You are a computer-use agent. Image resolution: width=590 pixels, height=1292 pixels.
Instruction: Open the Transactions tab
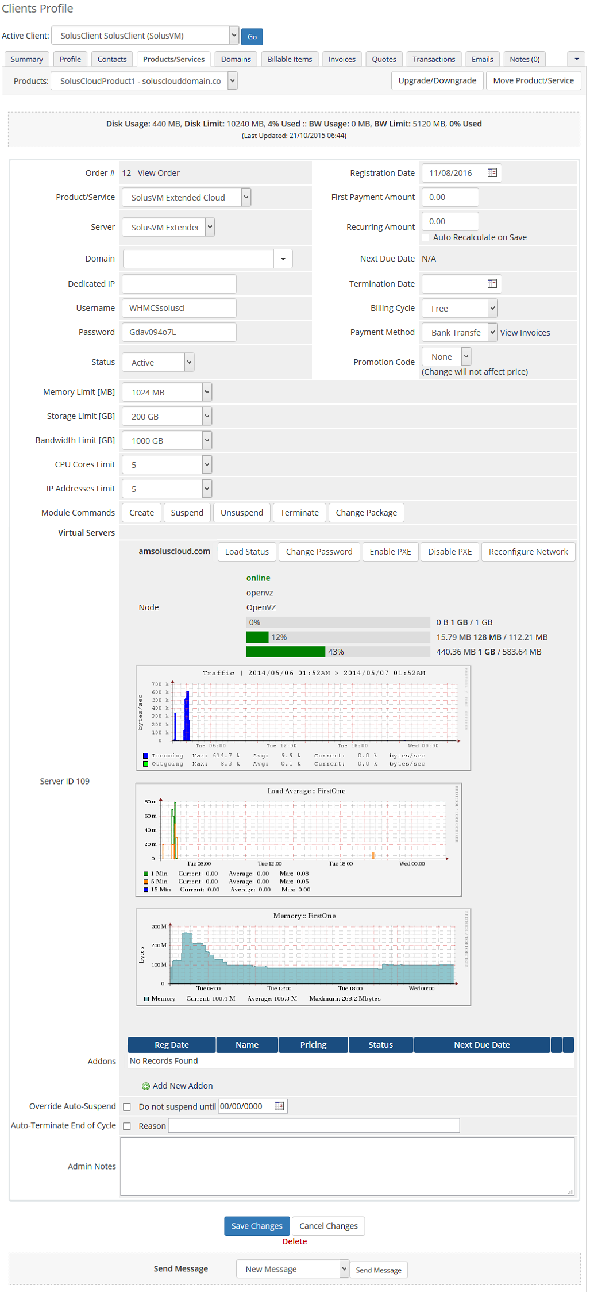[x=434, y=59]
